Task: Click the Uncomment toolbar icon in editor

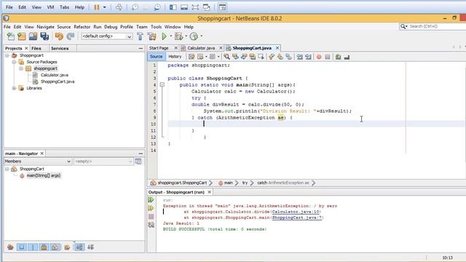Action: (347, 57)
